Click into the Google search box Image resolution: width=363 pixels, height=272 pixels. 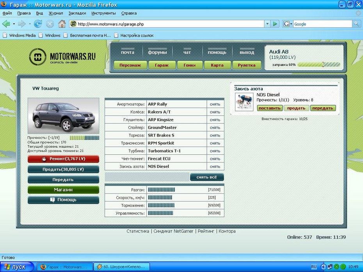[x=323, y=24]
